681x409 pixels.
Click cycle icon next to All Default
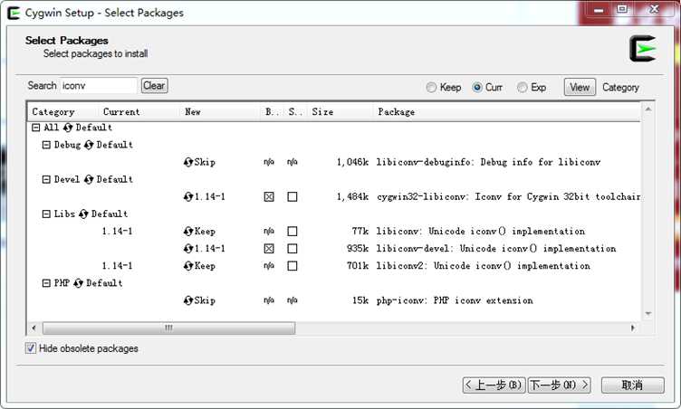(x=68, y=128)
